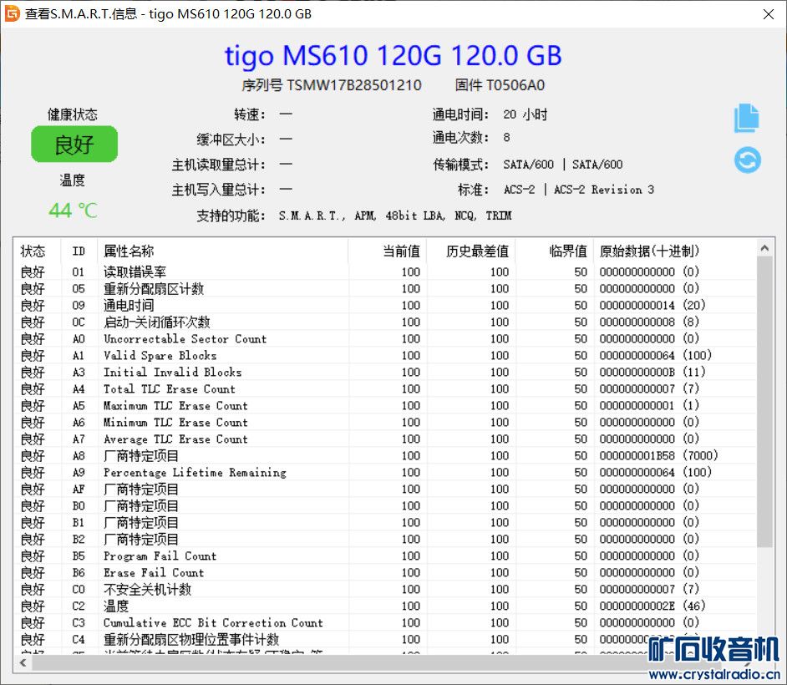Click the green 良好 health status badge
This screenshot has height=685, width=787.
coord(74,145)
